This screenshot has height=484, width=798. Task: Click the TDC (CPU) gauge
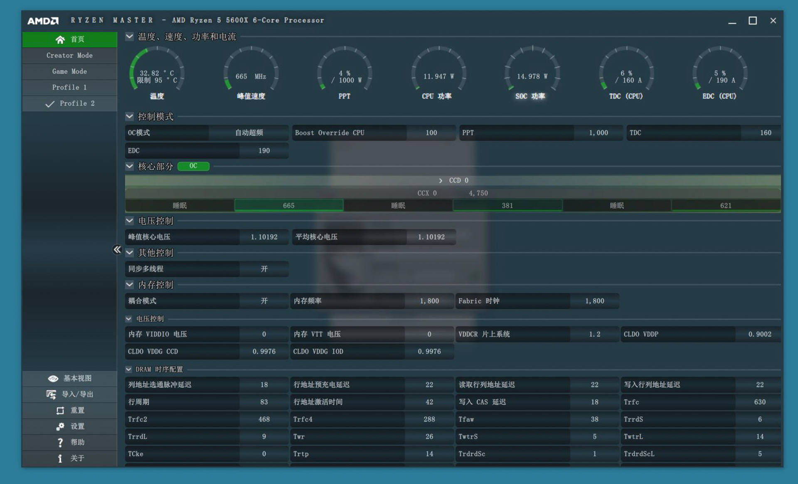(x=626, y=69)
